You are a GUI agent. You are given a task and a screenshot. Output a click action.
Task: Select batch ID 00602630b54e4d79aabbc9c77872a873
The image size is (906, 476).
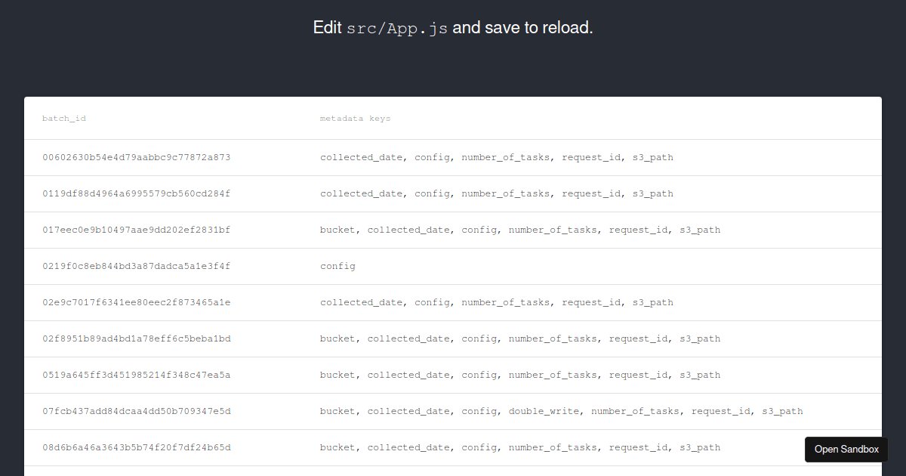136,157
